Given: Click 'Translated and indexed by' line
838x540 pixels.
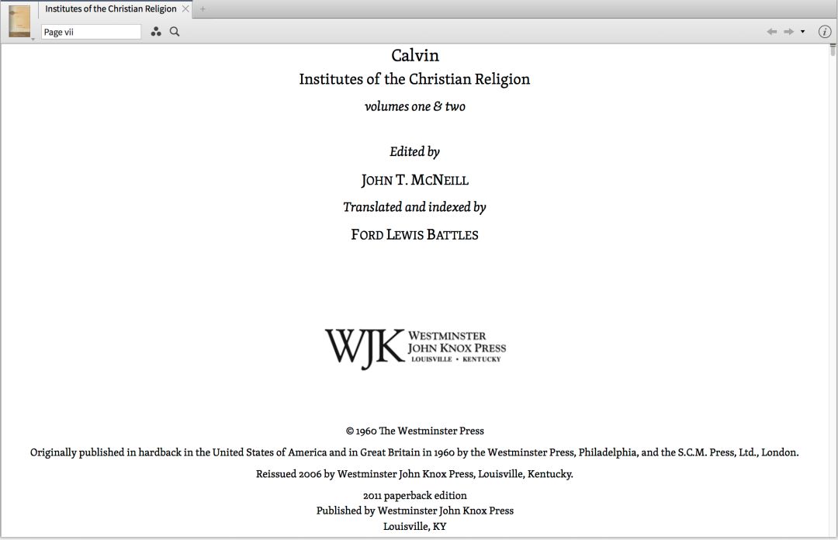Looking at the screenshot, I should pos(414,207).
